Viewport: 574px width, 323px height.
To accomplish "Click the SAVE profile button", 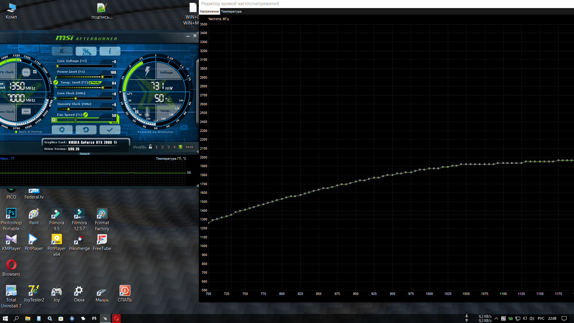I will point(190,147).
